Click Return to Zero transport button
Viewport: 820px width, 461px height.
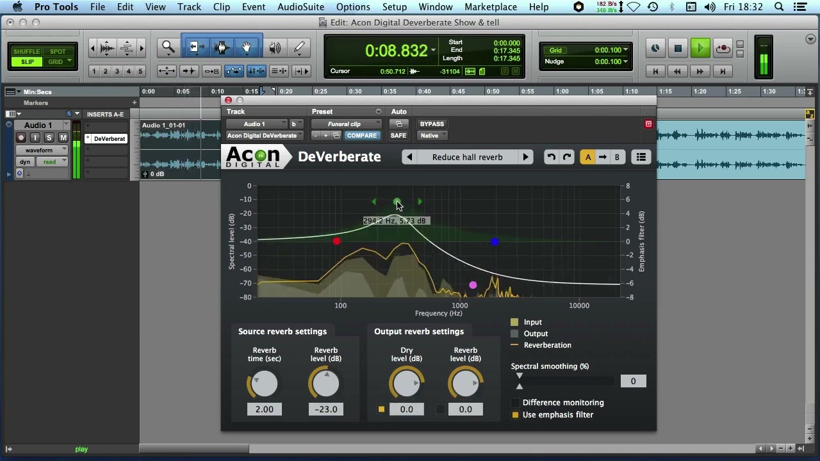click(655, 71)
